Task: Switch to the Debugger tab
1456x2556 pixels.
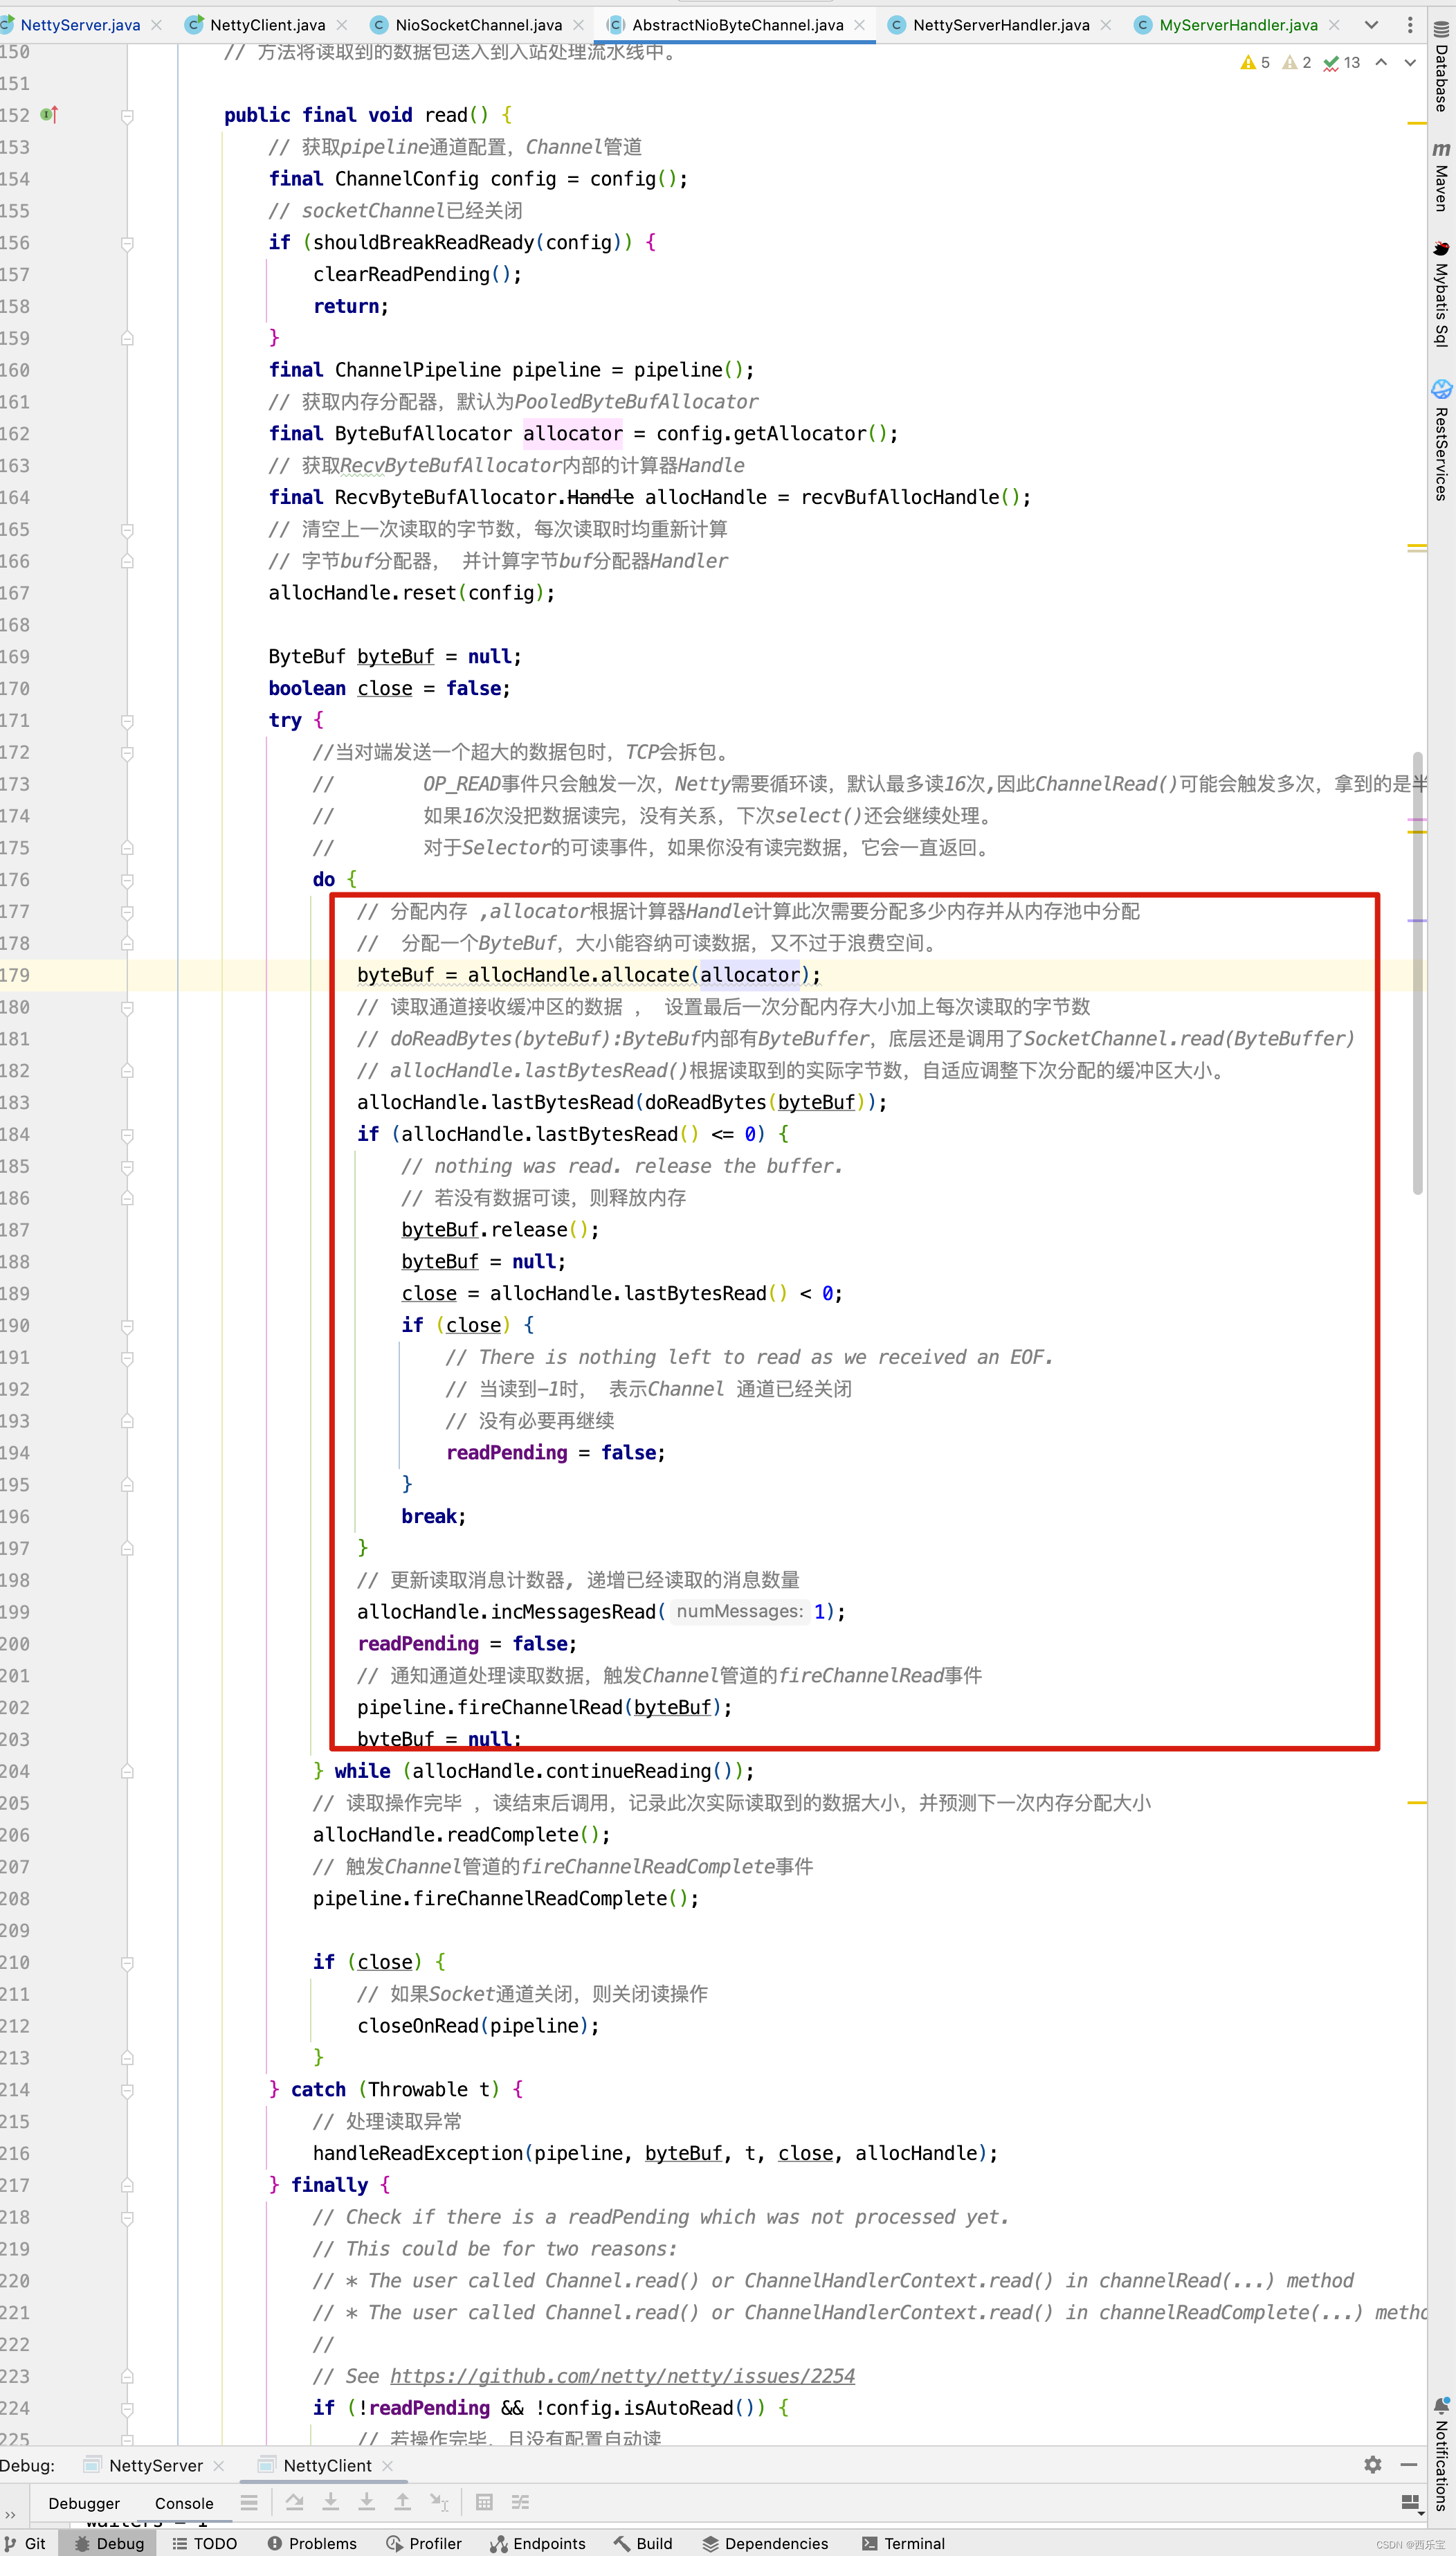Action: click(84, 2503)
